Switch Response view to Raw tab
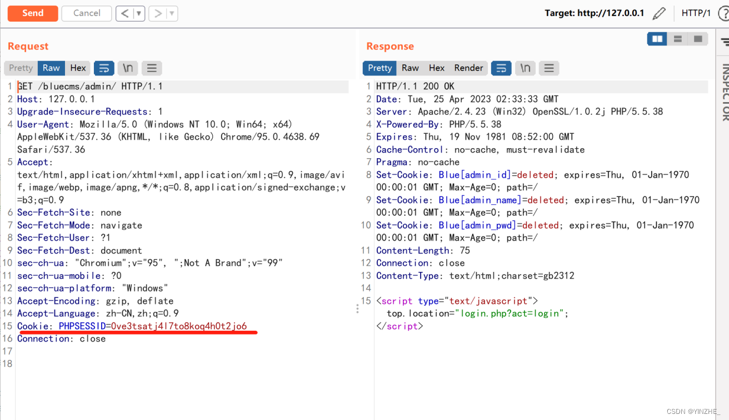 [410, 68]
